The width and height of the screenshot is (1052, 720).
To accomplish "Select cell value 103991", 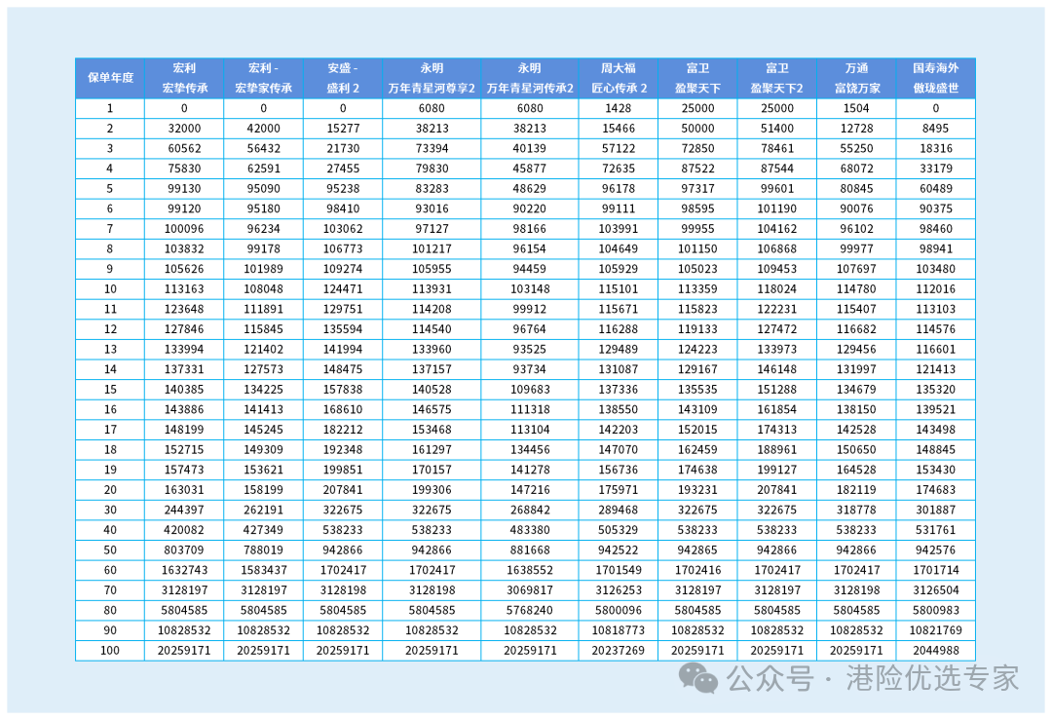I will 618,229.
